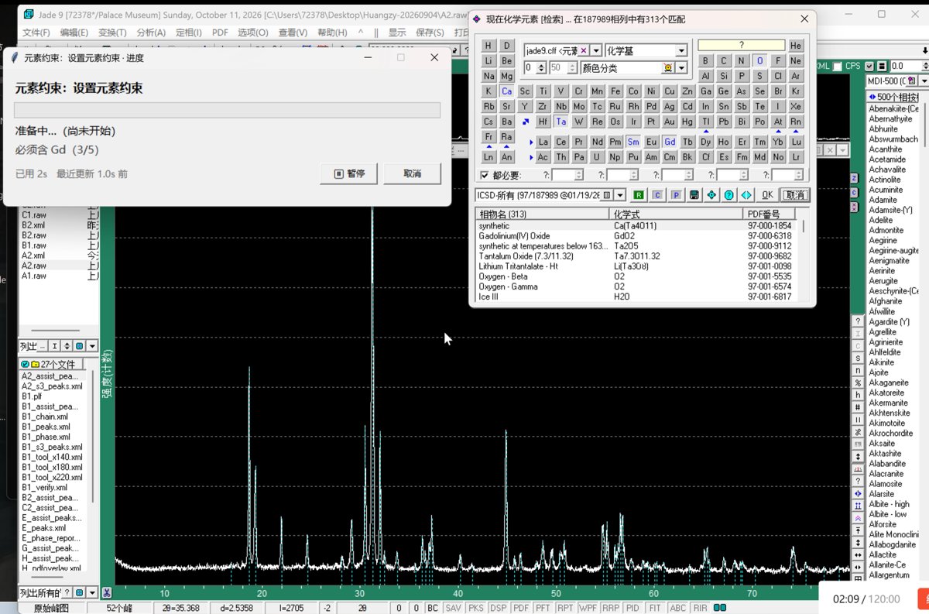Screen dimensions: 929x614
Task: Select B1_chain.xml in the file list
Action: pos(46,417)
